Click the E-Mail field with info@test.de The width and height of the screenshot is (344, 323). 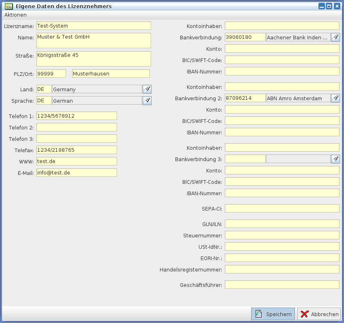click(x=77, y=173)
